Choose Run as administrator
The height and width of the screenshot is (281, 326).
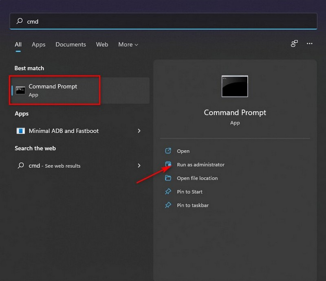(200, 165)
